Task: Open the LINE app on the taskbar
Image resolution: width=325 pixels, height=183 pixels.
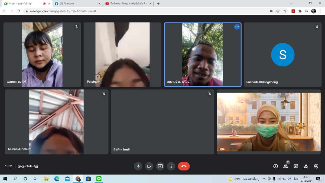Action: pyautogui.click(x=99, y=179)
